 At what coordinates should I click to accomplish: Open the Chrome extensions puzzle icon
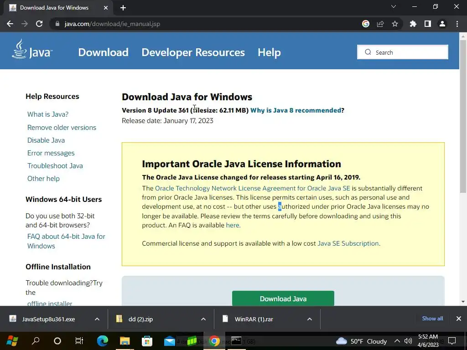pos(413,24)
